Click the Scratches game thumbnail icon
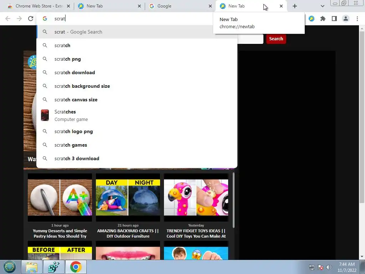This screenshot has width=365, height=274. coord(45,115)
